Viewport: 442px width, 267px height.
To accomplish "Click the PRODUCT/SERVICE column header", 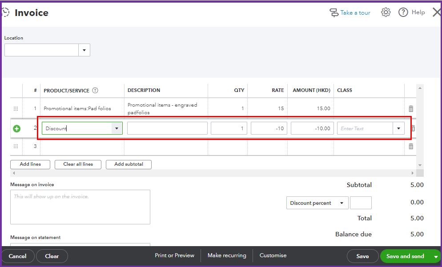I will (x=67, y=91).
